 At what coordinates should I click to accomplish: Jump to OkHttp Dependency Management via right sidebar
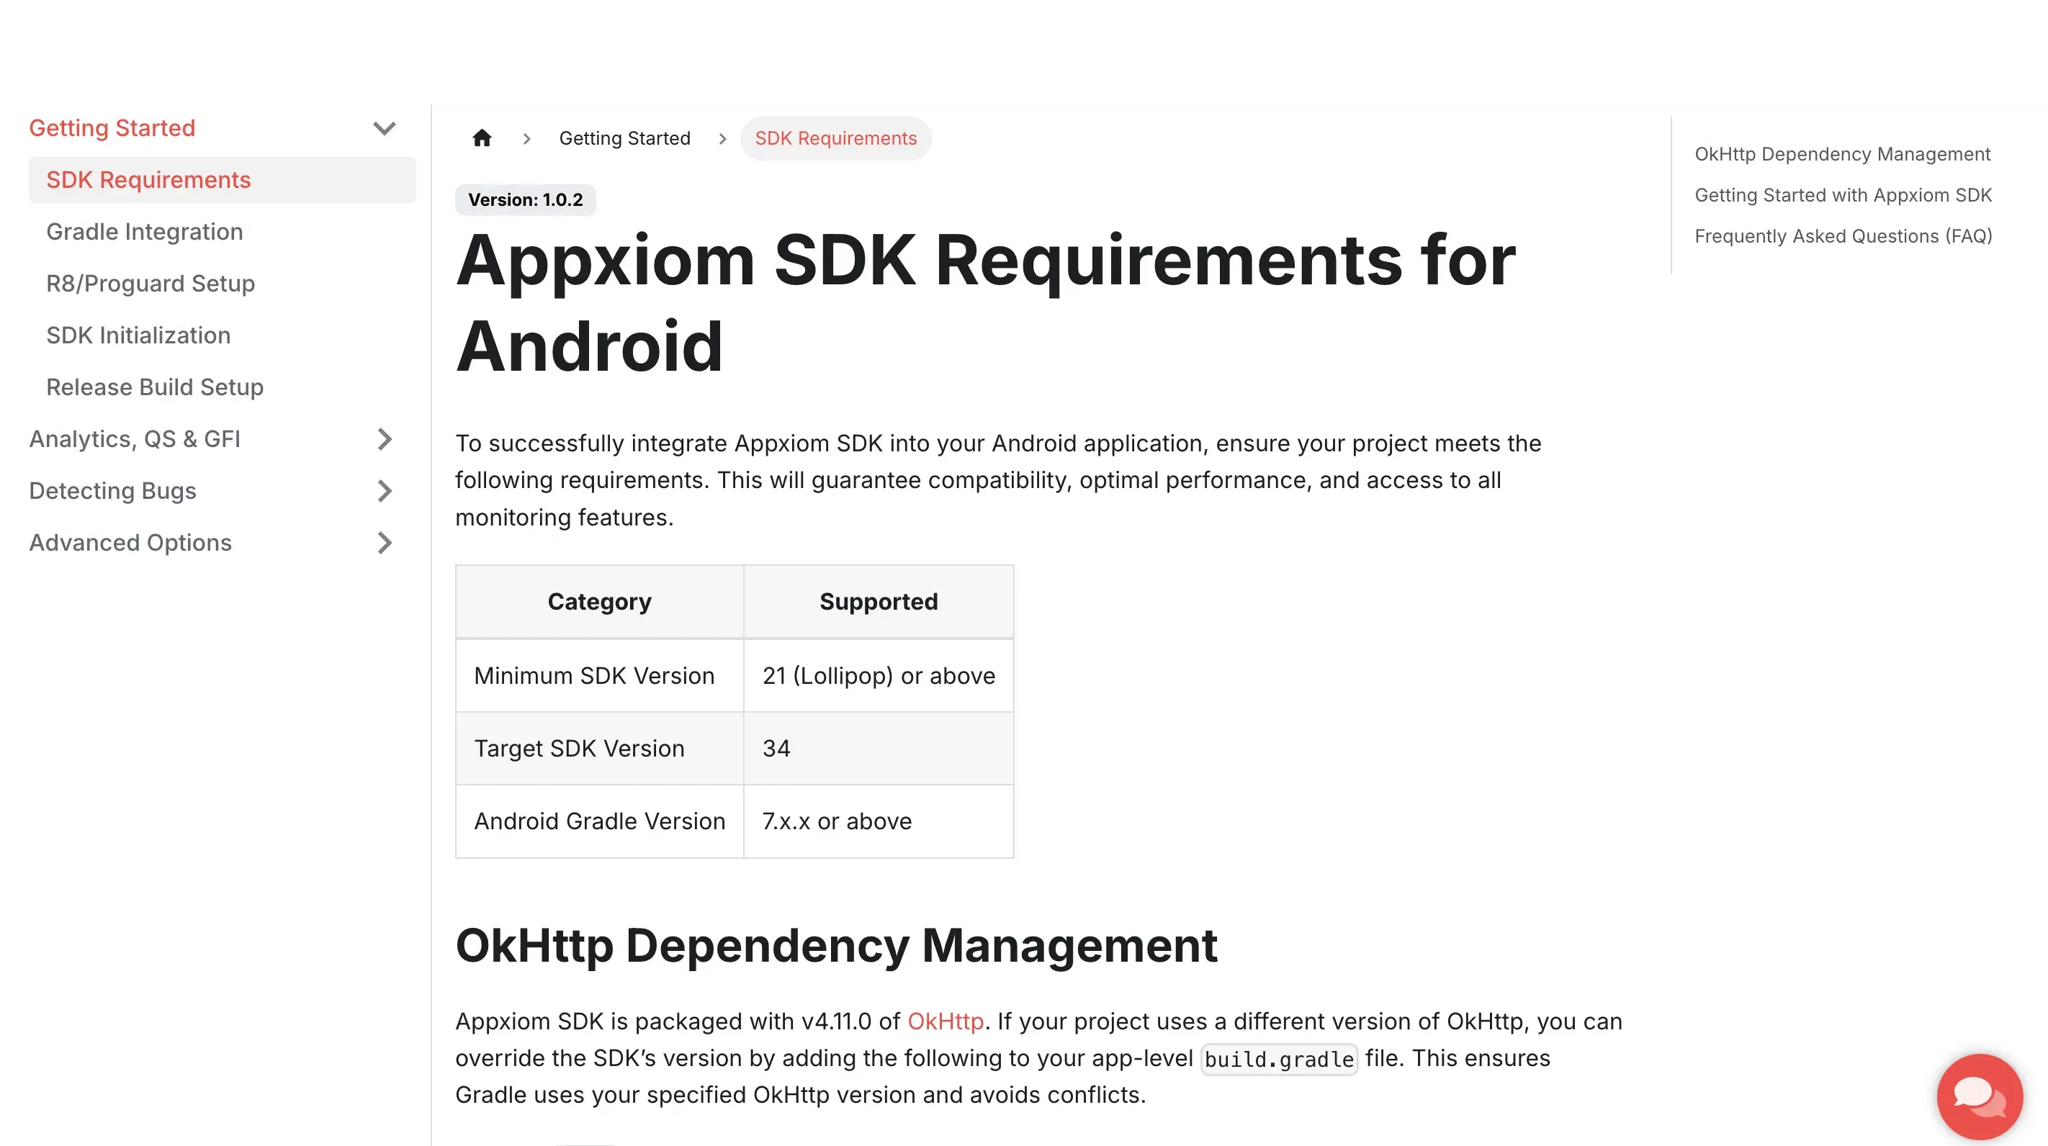pyautogui.click(x=1843, y=153)
